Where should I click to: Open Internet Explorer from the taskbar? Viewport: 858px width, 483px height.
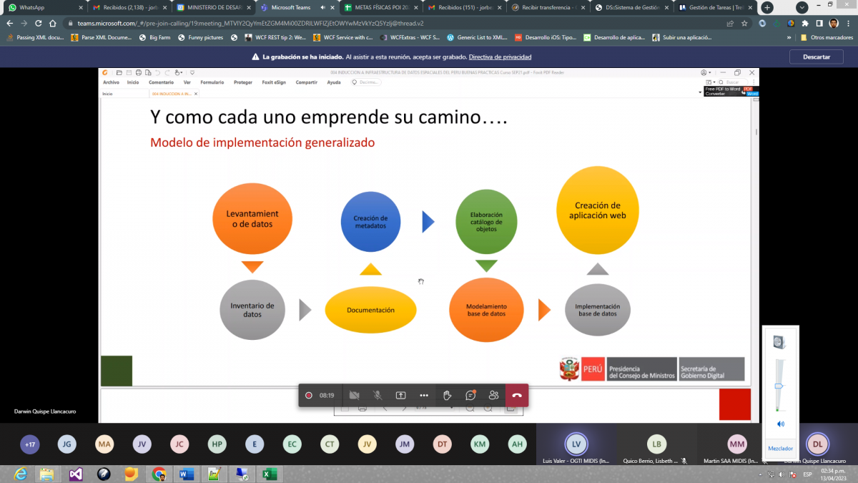tap(20, 474)
